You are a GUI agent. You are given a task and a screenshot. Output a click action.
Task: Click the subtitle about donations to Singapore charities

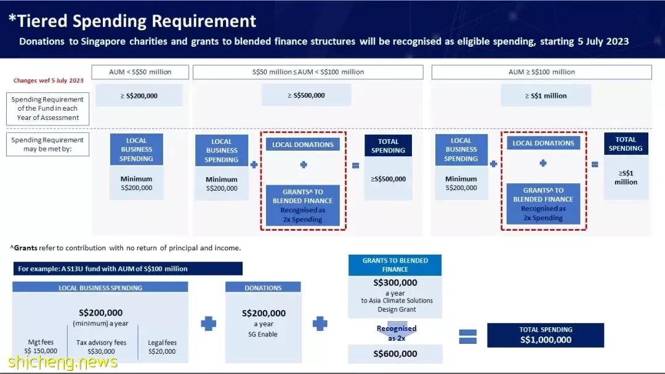click(324, 41)
